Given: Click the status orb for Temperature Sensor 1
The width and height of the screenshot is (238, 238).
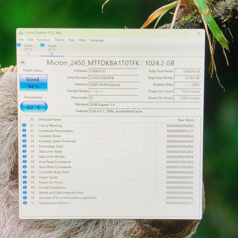Looking at the screenshot, I should pos(25,203).
